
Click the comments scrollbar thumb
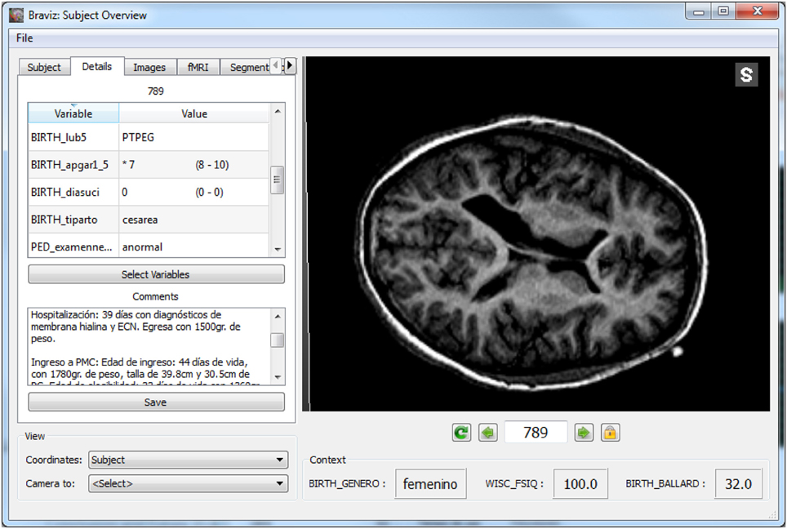point(277,340)
